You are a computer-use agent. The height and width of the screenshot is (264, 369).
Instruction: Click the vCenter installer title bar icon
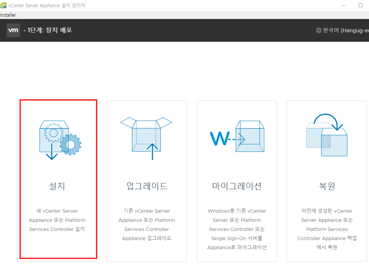3,5
